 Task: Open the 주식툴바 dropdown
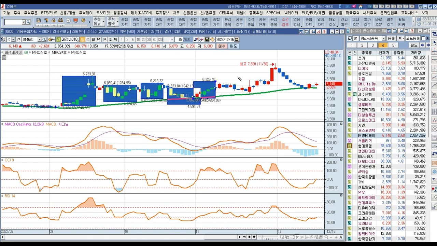[x=117, y=22]
